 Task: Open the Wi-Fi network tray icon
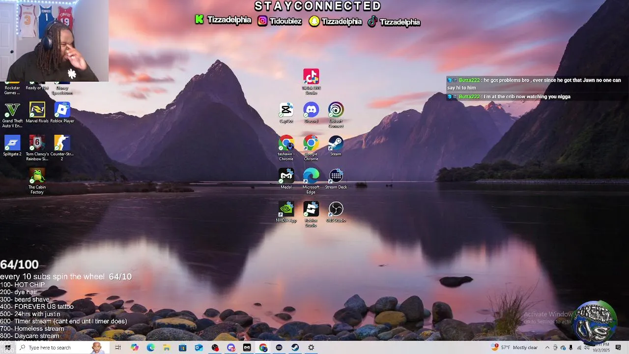(578, 348)
